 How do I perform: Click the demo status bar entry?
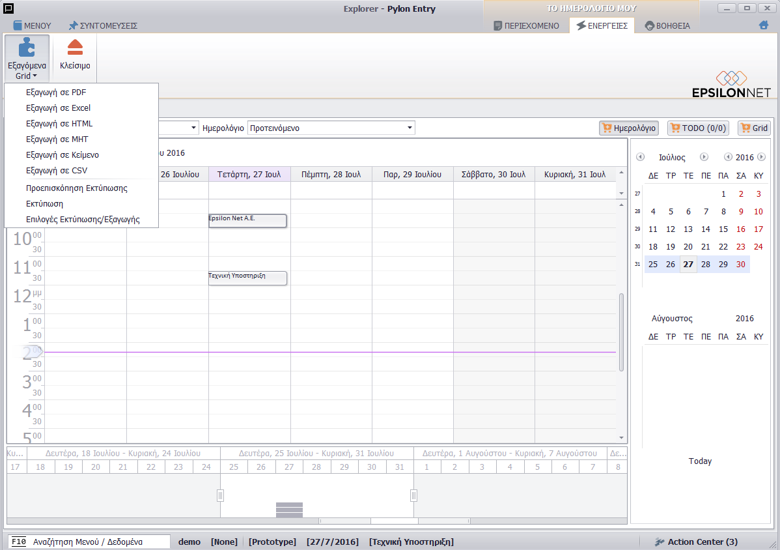pos(189,542)
